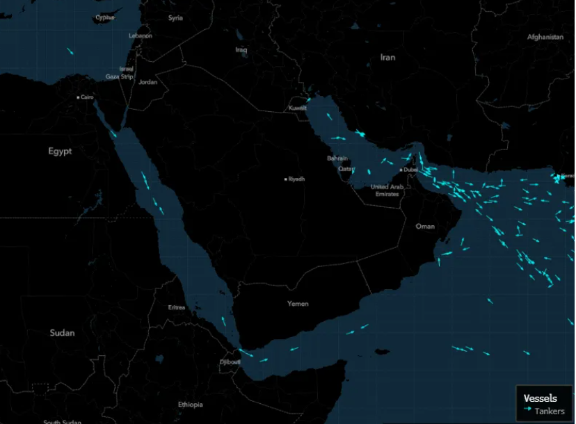
Task: Click the Riyadh city marker dot
Action: coord(285,179)
